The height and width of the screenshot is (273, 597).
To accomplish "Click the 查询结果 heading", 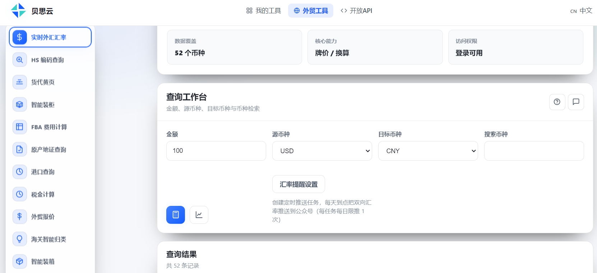I will 181,254.
